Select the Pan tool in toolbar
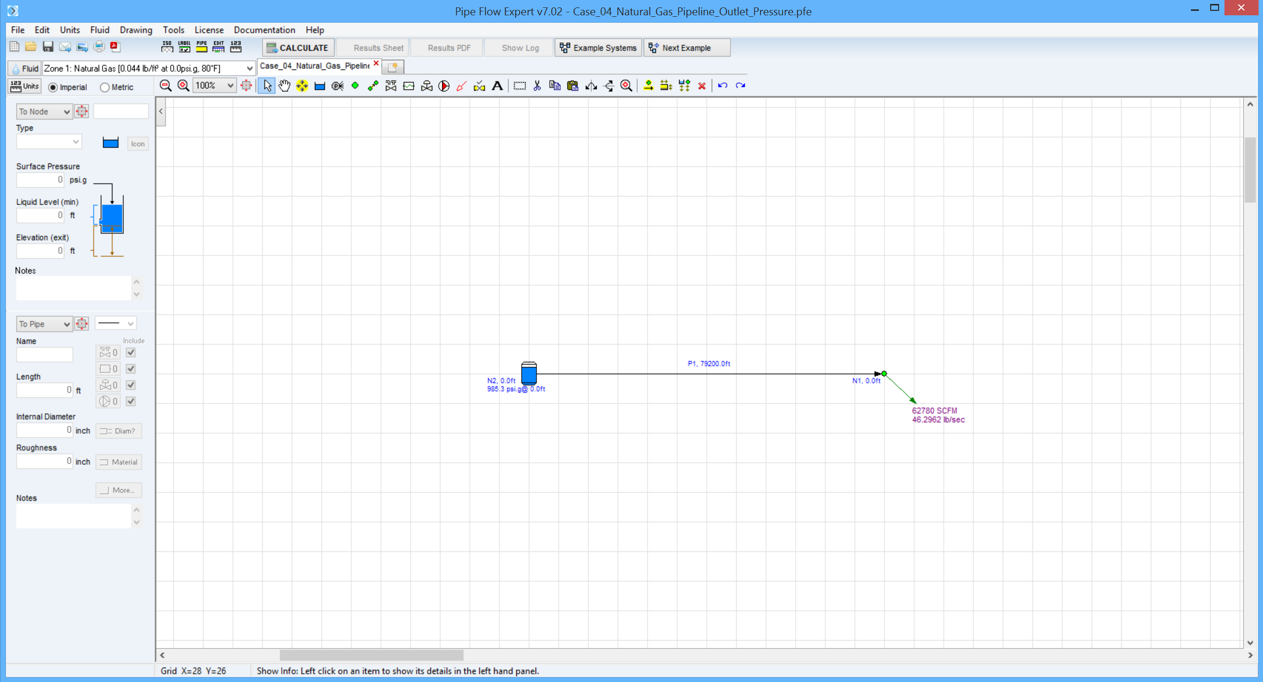This screenshot has height=682, width=1263. (x=285, y=85)
